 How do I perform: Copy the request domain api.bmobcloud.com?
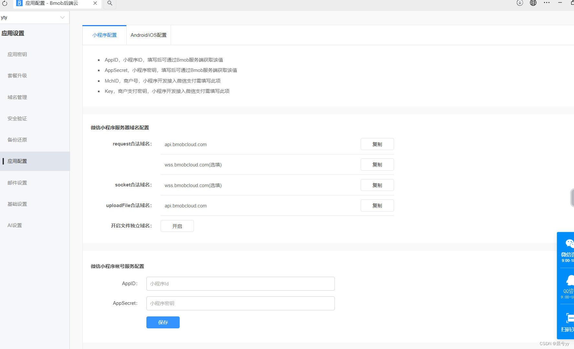click(x=377, y=144)
